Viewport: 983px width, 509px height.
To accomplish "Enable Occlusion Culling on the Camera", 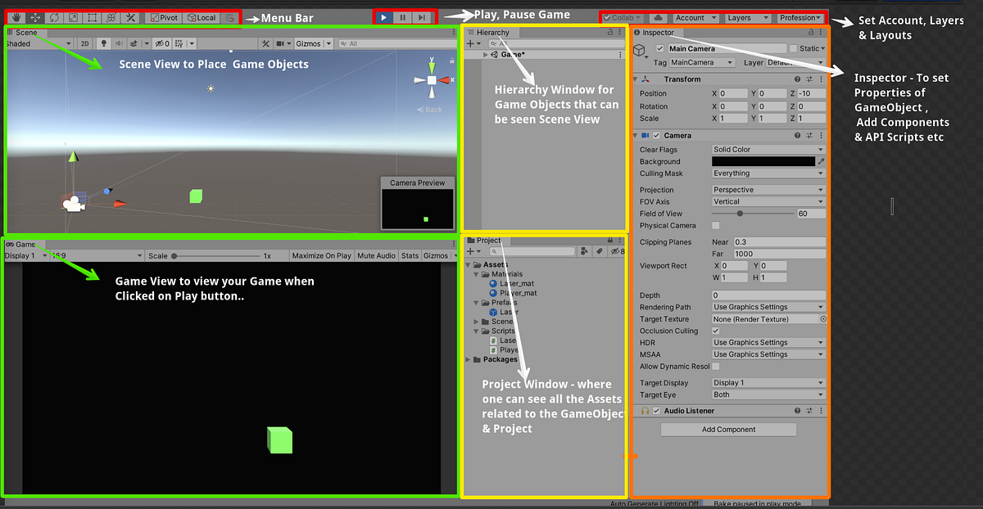I will (715, 331).
